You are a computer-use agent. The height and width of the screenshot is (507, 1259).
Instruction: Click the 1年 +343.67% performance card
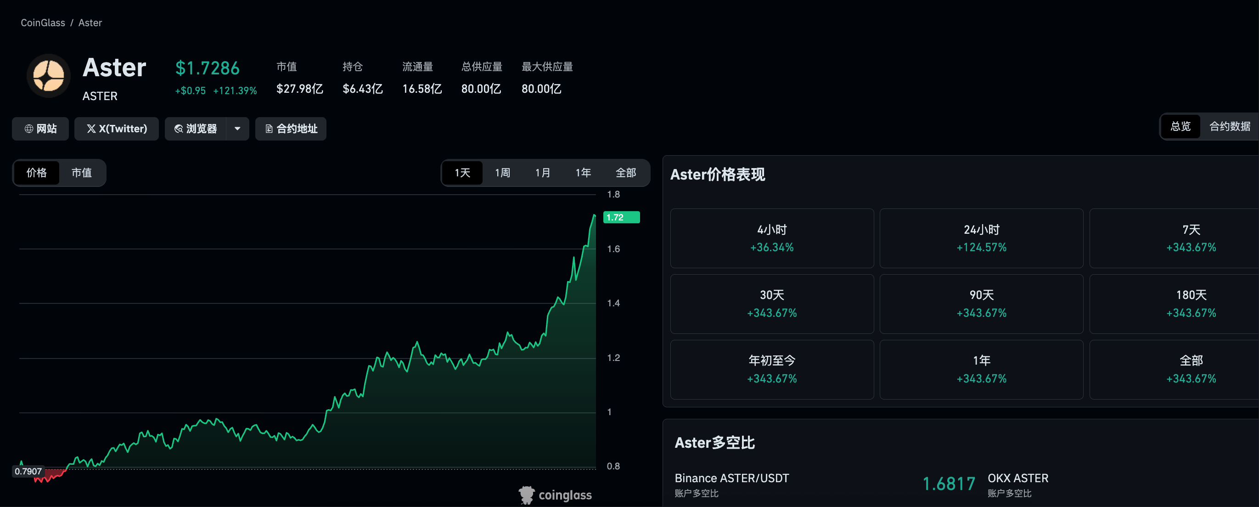[x=981, y=370]
